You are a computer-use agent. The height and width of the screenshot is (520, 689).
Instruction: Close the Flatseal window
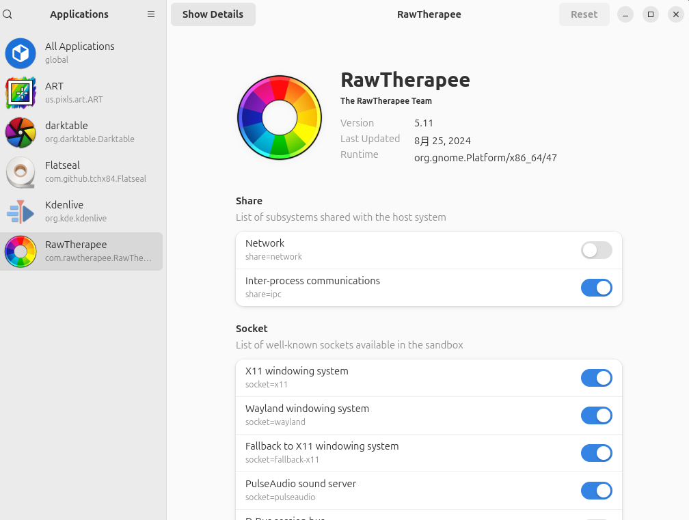click(x=676, y=14)
